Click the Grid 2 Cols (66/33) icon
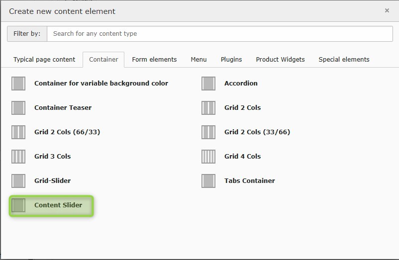 pyautogui.click(x=18, y=132)
